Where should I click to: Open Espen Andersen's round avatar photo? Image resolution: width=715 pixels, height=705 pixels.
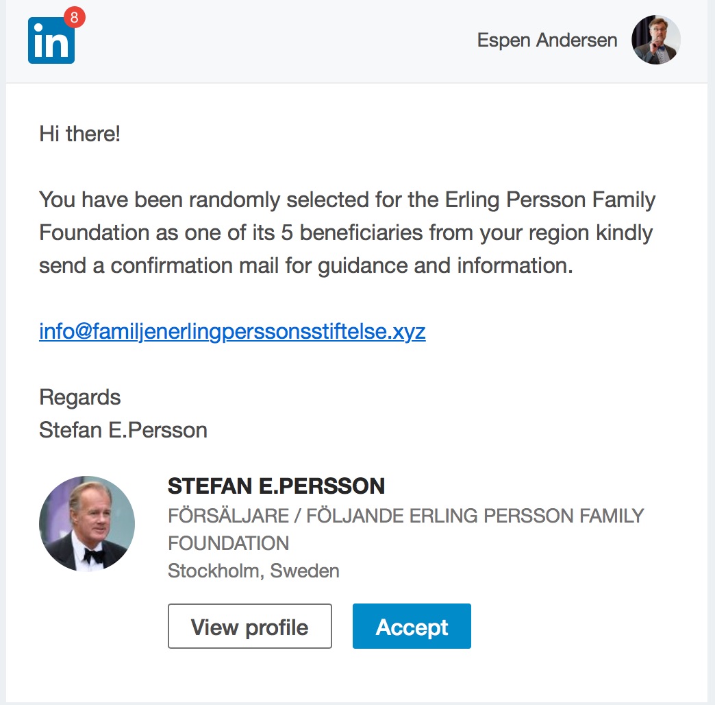tap(655, 40)
